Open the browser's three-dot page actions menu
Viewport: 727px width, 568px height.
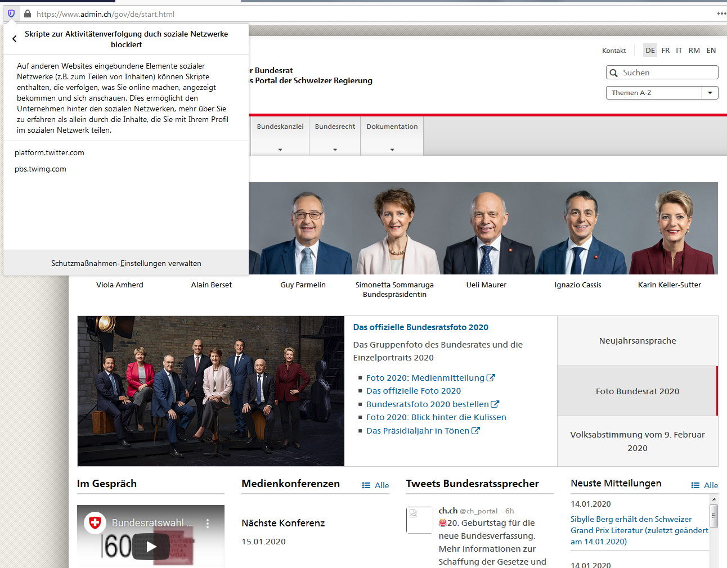pos(721,13)
